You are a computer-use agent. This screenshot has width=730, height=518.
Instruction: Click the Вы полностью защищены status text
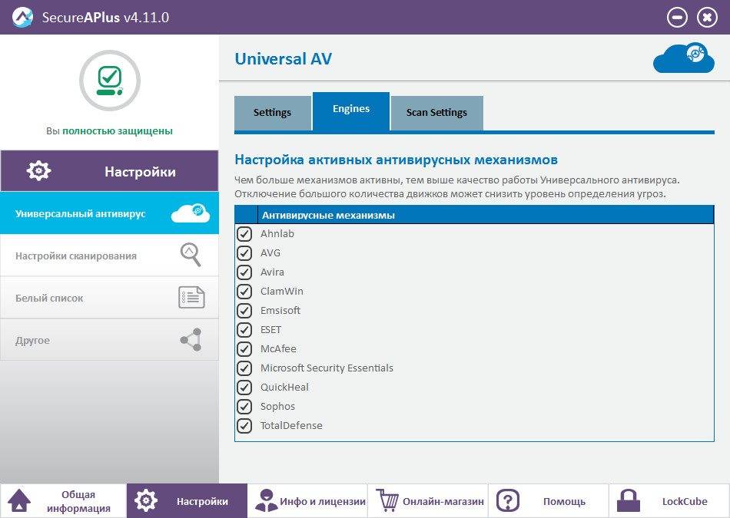pyautogui.click(x=109, y=130)
